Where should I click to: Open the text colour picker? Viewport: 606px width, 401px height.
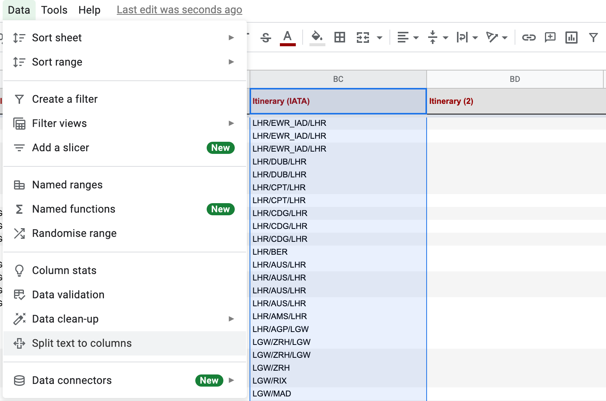pos(287,38)
